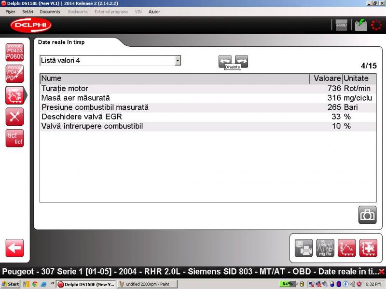Click the 6:32 PM system clock
This screenshot has width=386, height=289.
(373, 284)
